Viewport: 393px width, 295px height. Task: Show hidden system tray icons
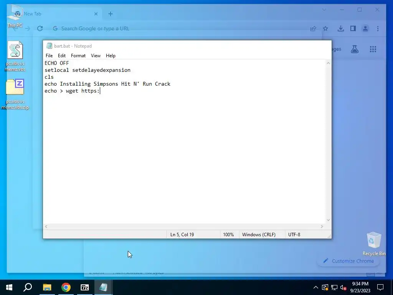(316, 287)
